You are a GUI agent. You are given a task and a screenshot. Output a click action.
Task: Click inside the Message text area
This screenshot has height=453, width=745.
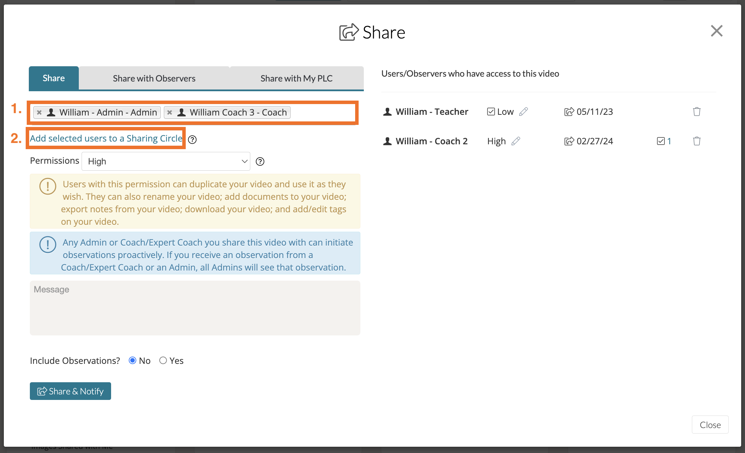(x=195, y=308)
